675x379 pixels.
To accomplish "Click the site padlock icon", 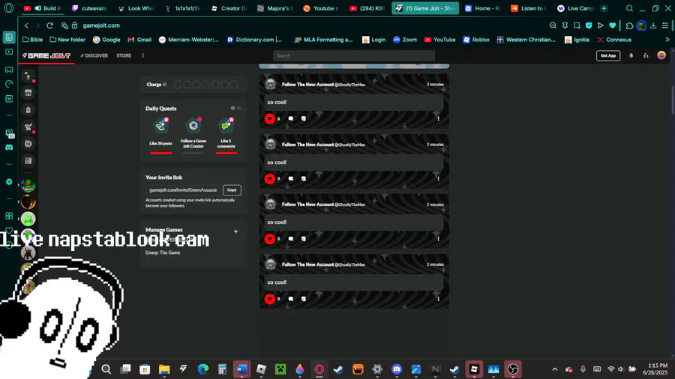I will 74,25.
